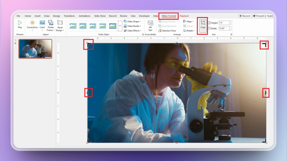Open the Color adjustment options

42,25
